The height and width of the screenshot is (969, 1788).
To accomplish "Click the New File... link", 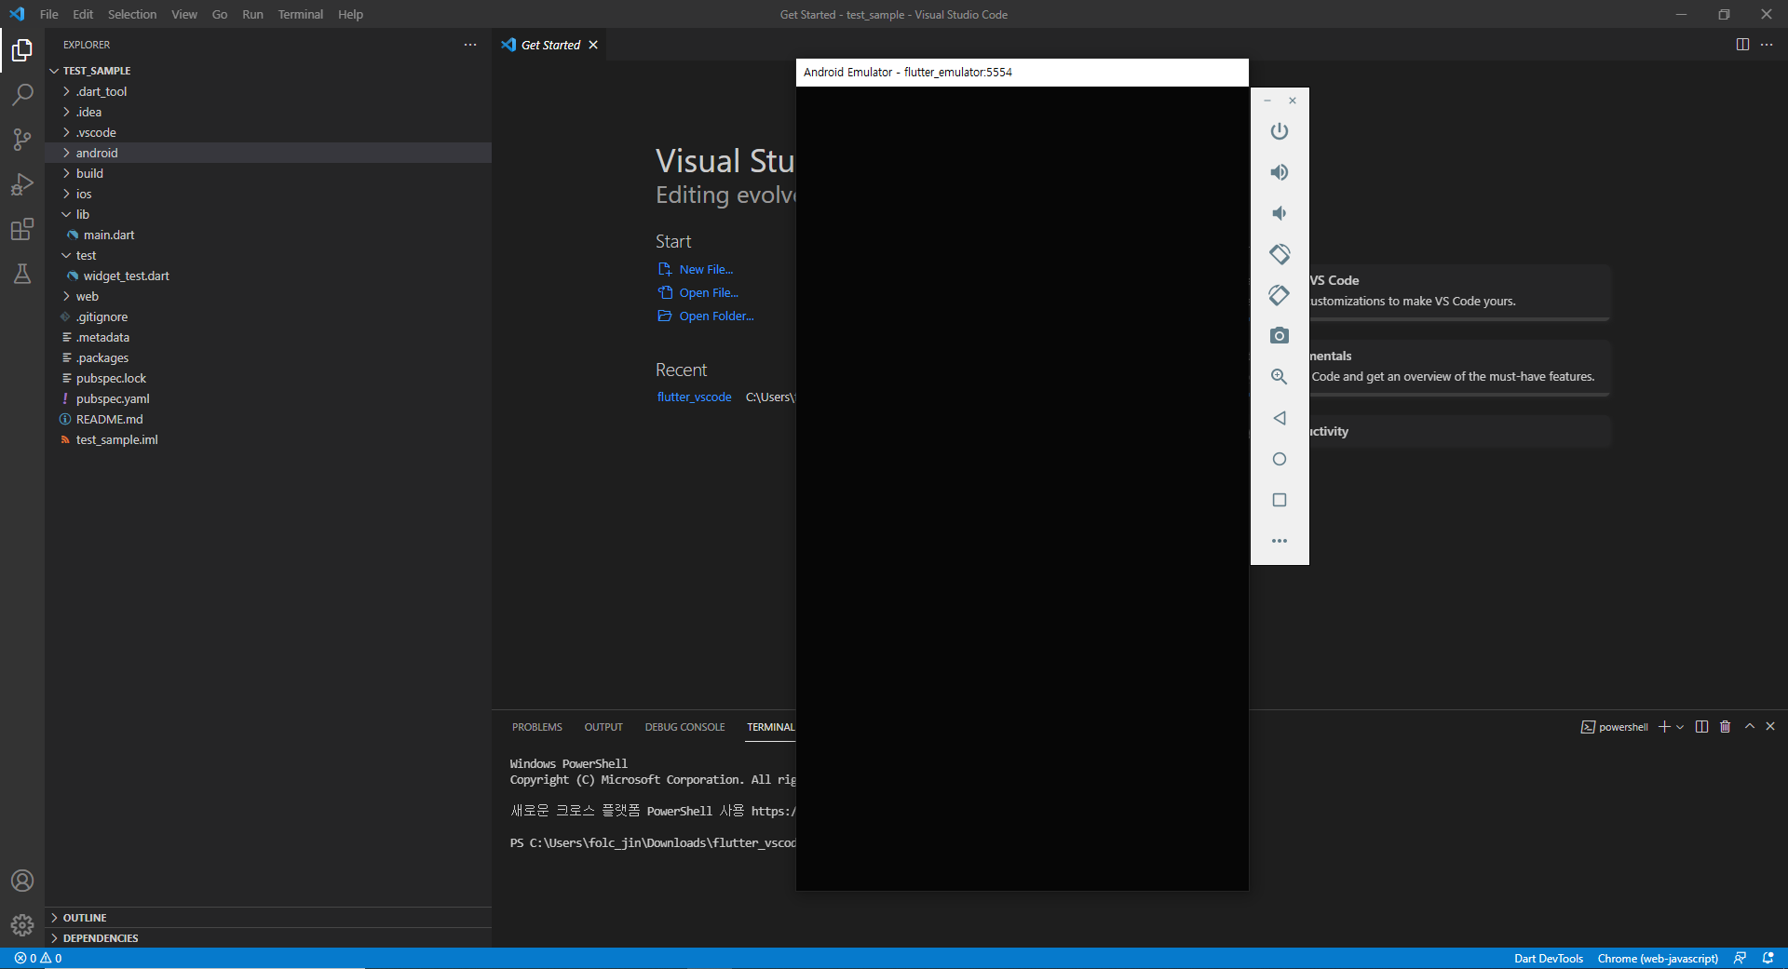I will pos(696,269).
